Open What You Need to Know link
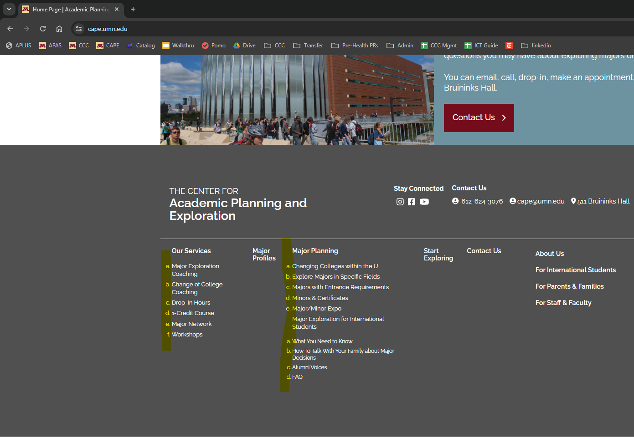Screen dimensions: 634x438 pyautogui.click(x=322, y=341)
